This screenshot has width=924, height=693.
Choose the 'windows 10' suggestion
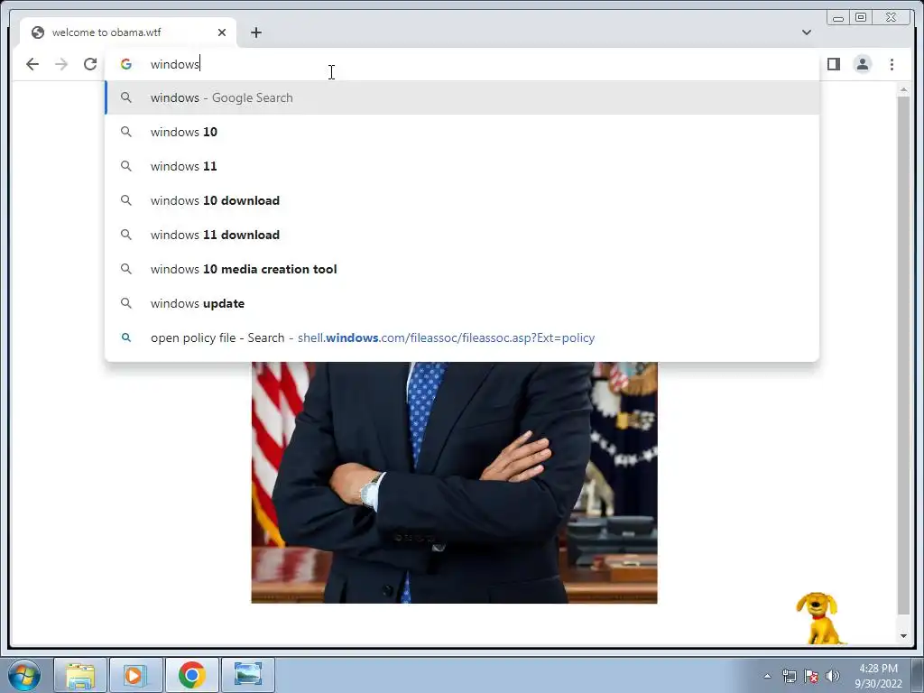(x=462, y=132)
